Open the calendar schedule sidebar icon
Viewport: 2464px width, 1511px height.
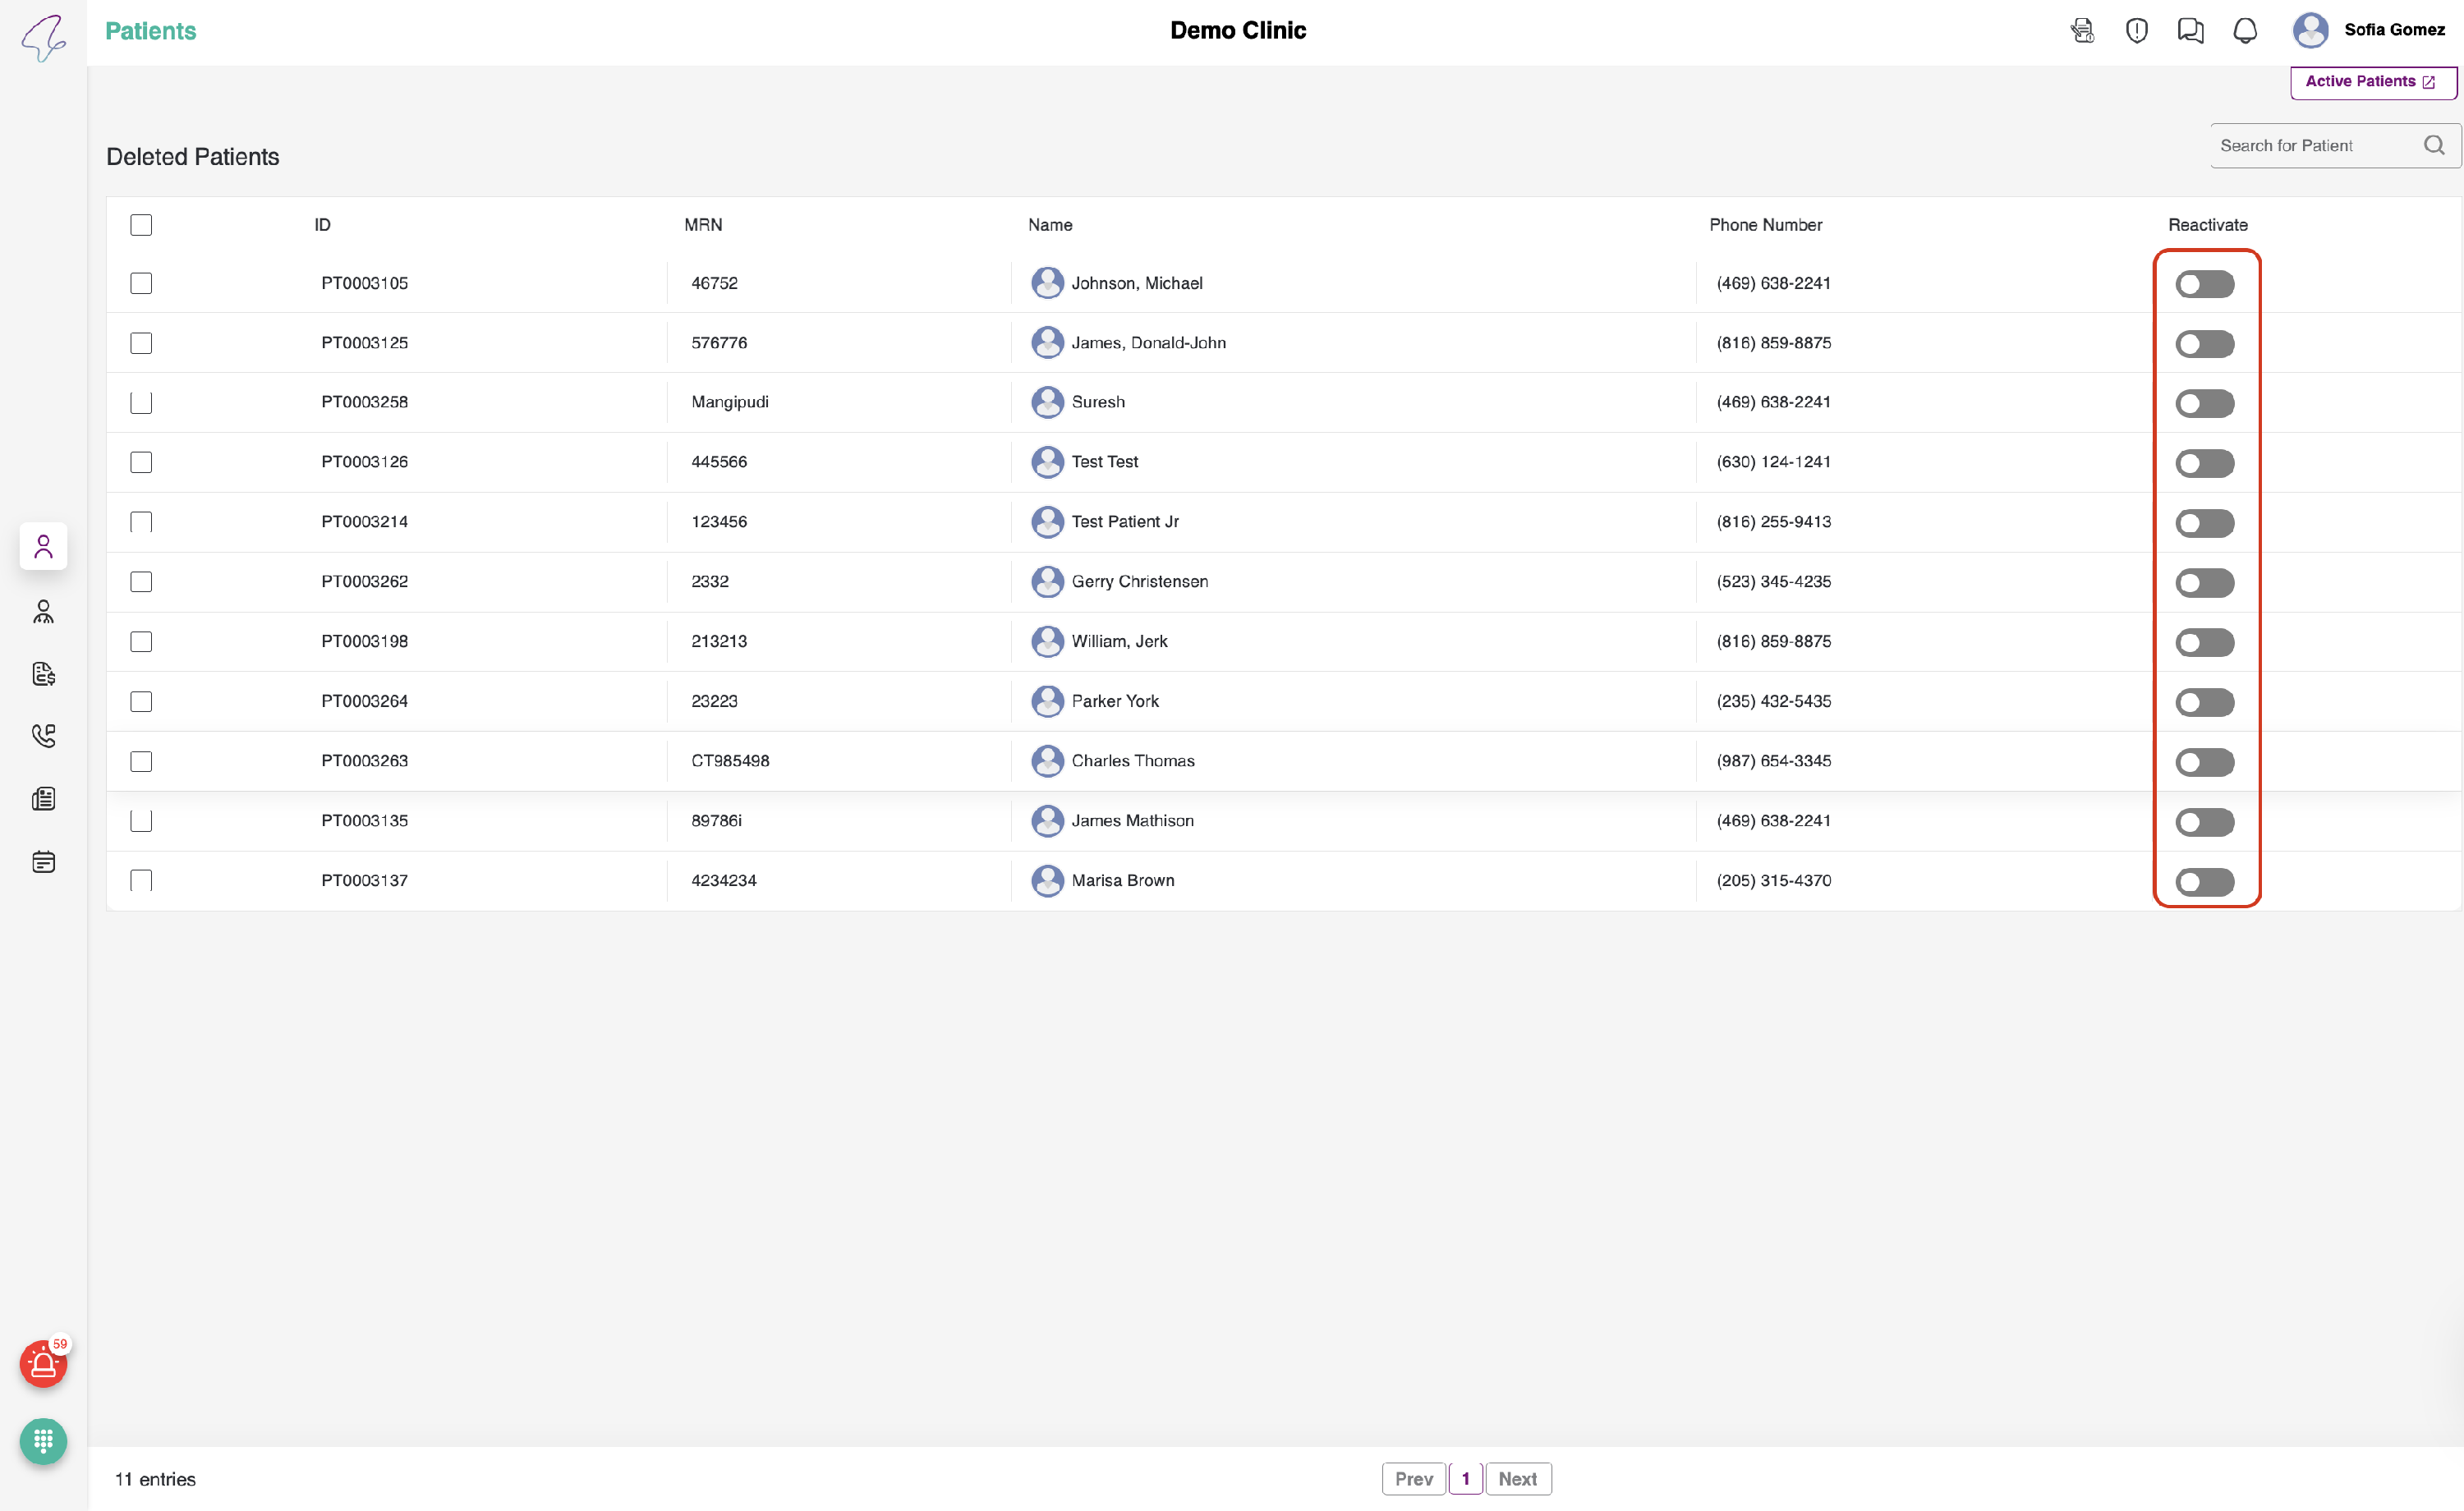43,861
